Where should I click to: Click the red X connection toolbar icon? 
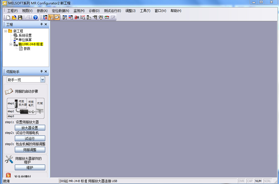pyautogui.click(x=45, y=18)
